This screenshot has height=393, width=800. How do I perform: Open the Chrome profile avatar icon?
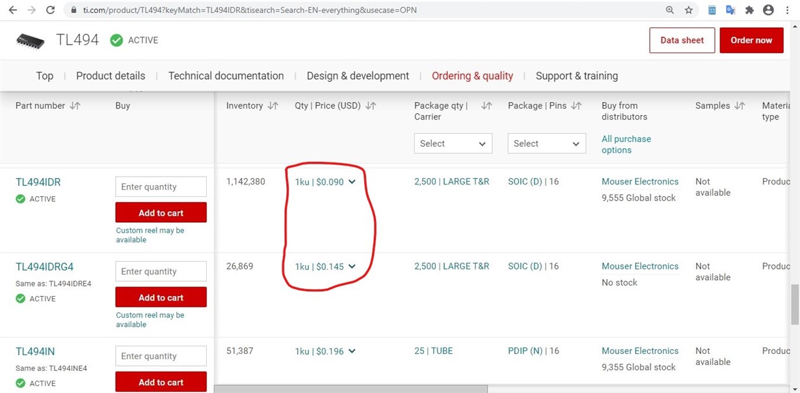768,10
